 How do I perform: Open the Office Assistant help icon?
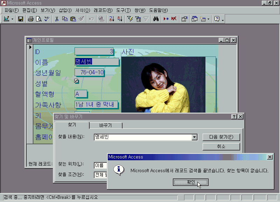(x=217, y=19)
